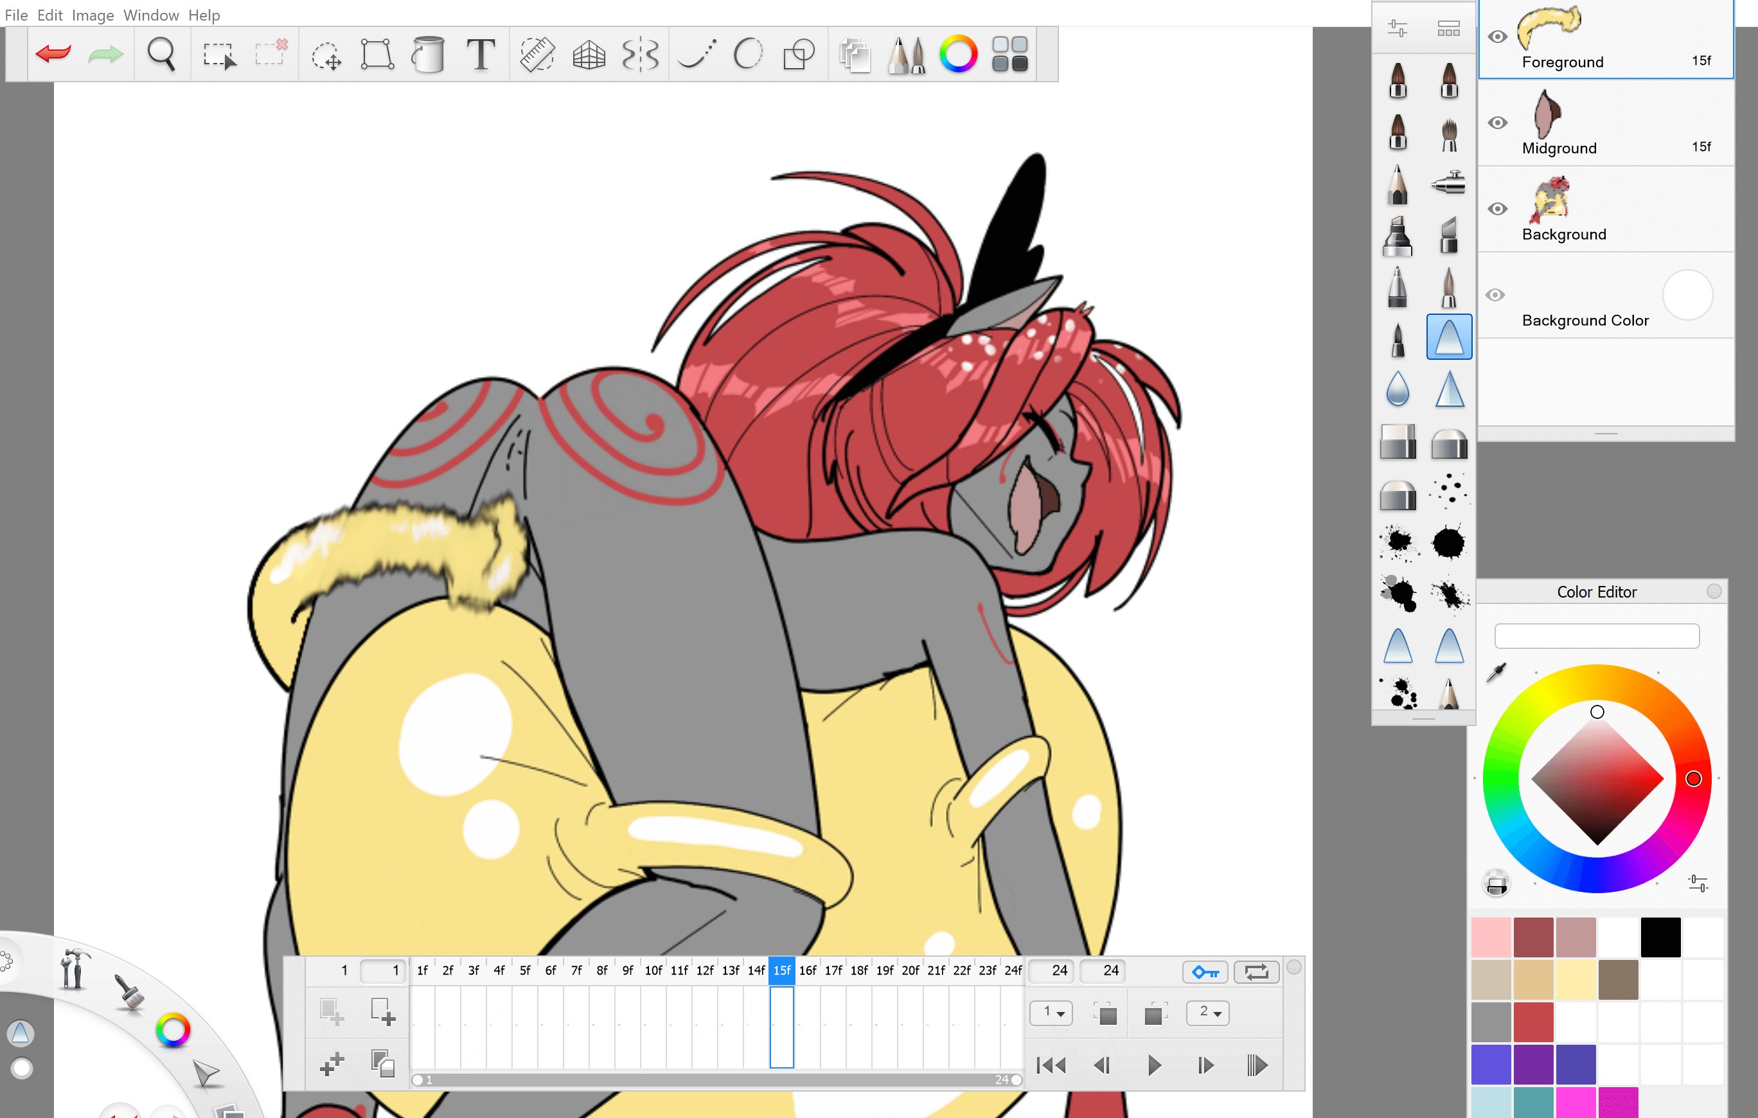Choose the black color swatch

1660,937
